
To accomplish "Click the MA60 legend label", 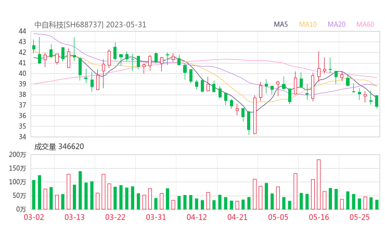I will click(x=365, y=24).
